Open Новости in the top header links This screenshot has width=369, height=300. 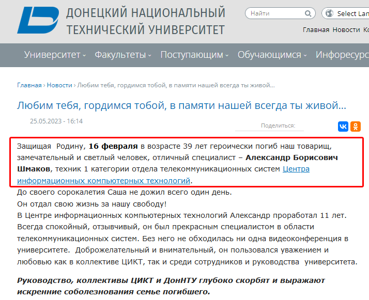click(346, 30)
